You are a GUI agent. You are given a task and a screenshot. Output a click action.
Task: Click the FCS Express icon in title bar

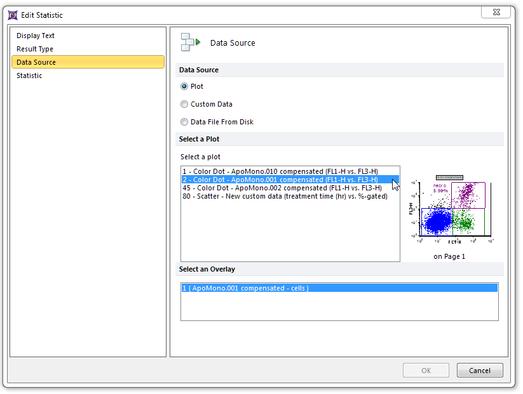coord(12,15)
